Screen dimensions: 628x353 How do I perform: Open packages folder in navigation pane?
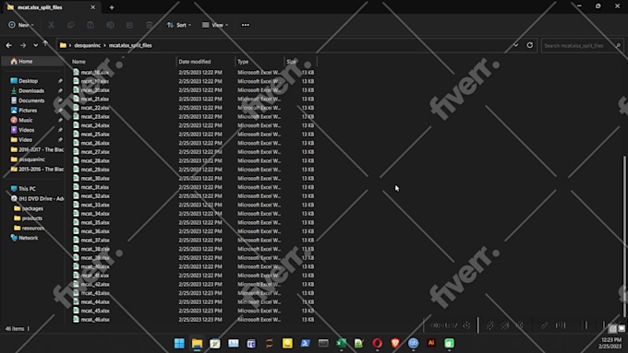click(32, 208)
